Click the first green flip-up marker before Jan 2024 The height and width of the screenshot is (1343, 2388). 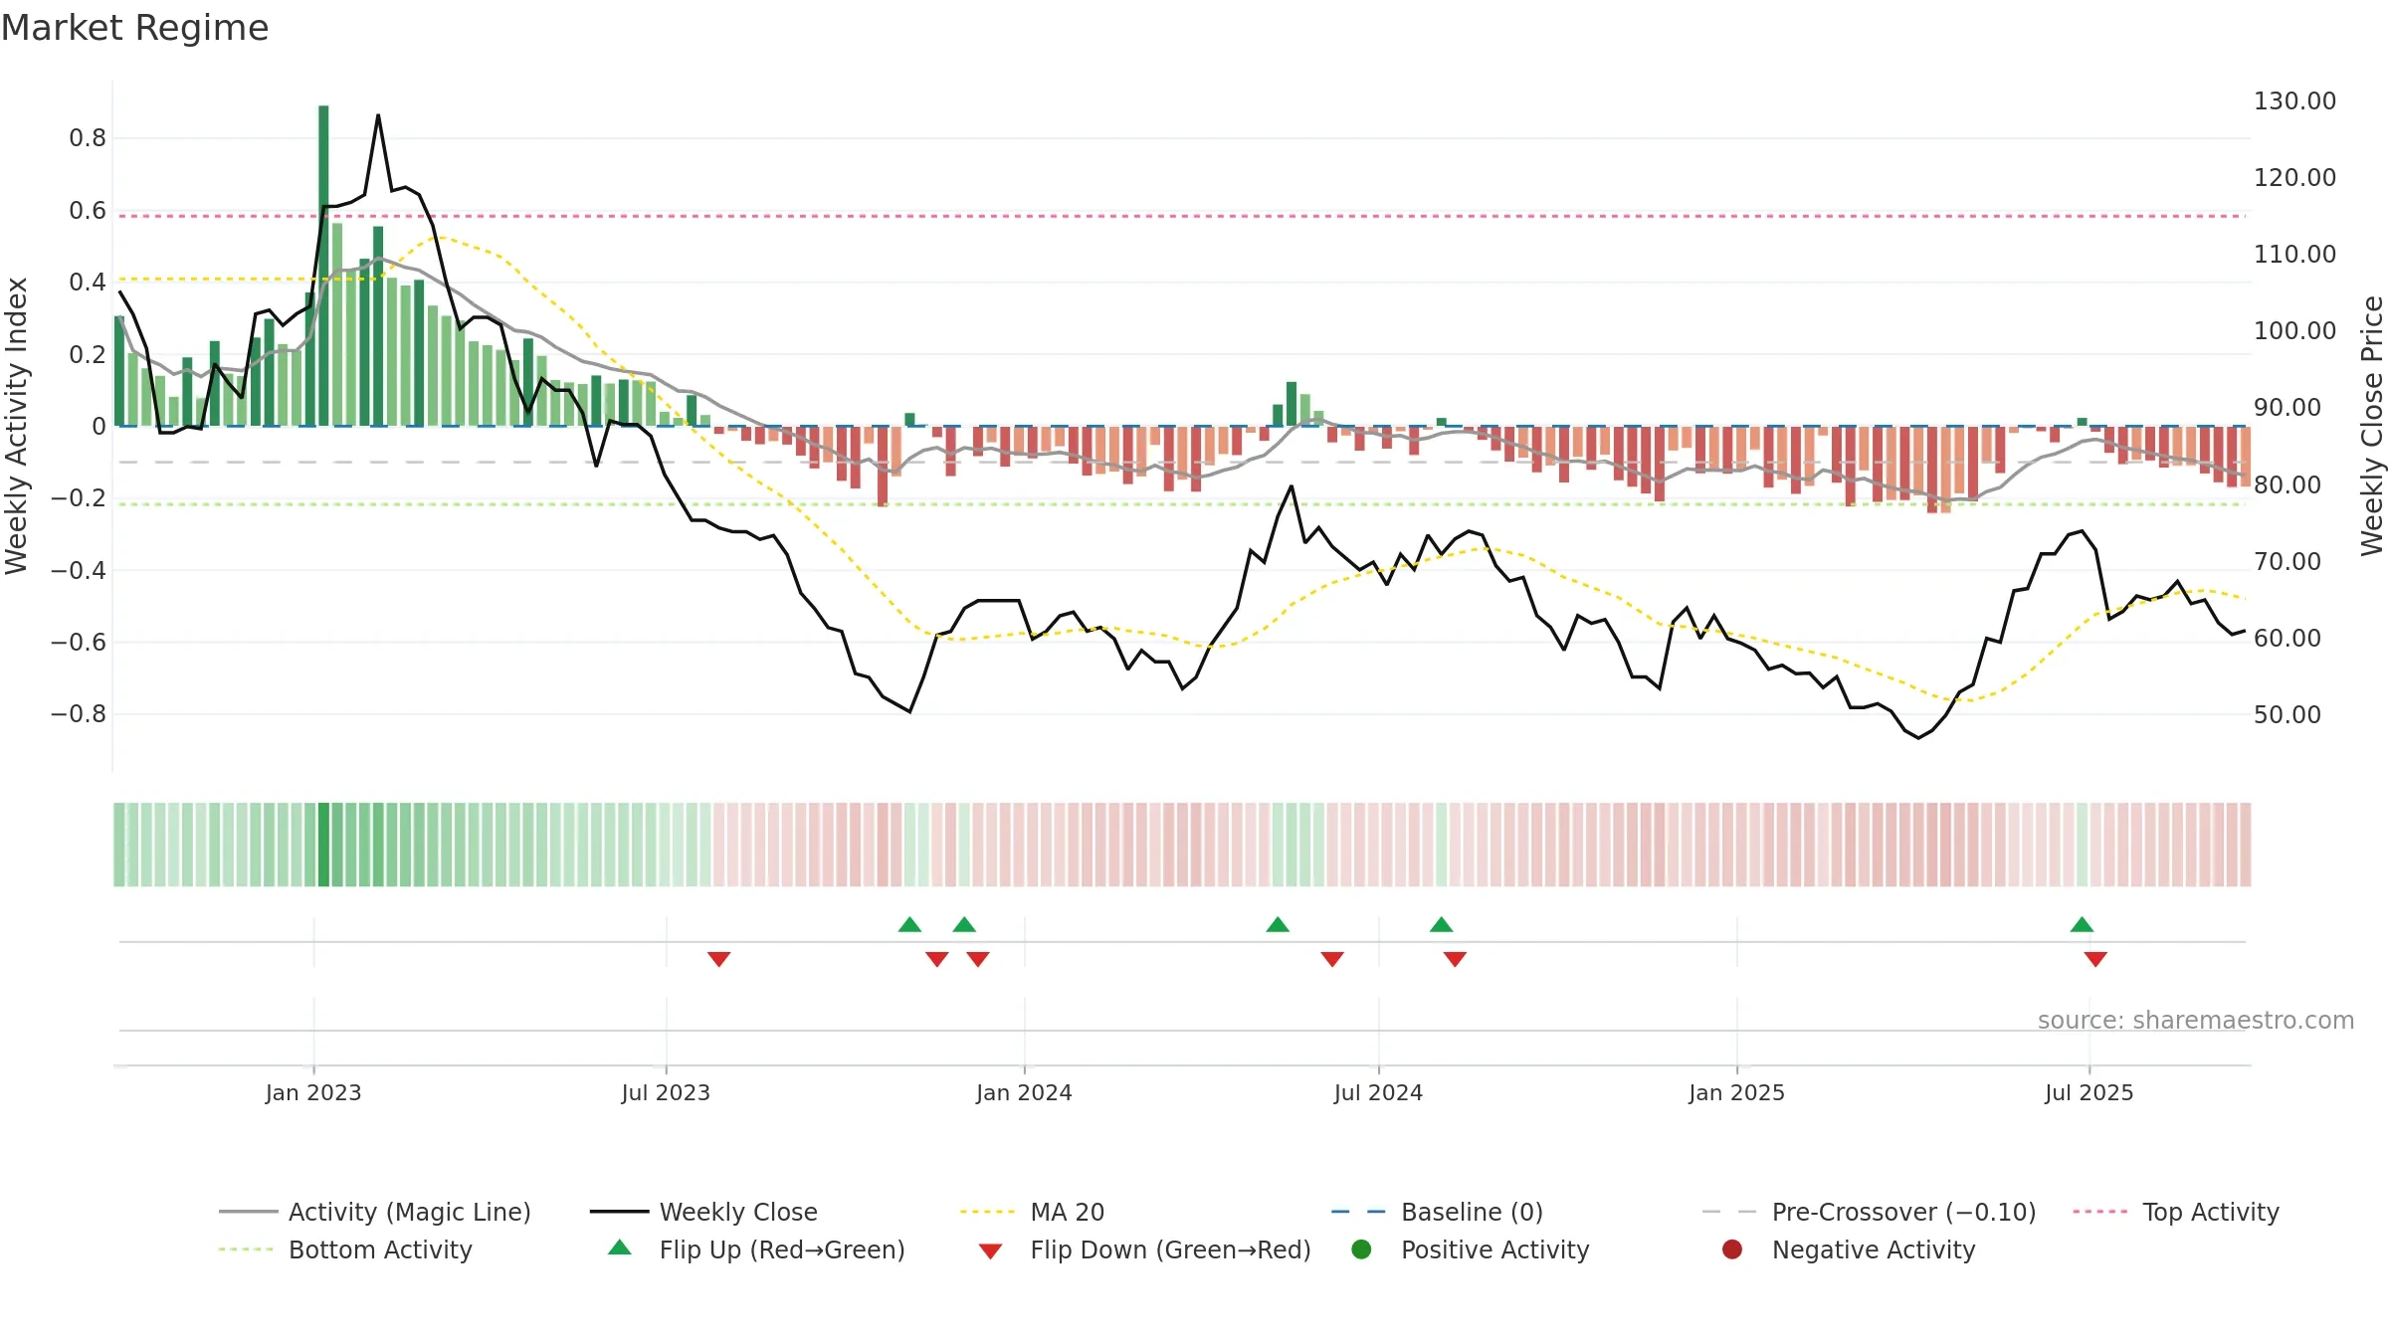pos(909,925)
